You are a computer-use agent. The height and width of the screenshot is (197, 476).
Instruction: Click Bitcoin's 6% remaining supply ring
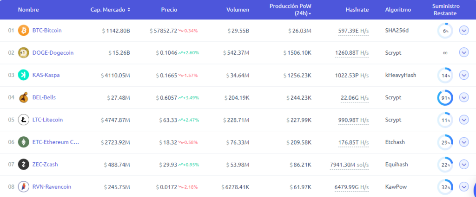click(445, 31)
